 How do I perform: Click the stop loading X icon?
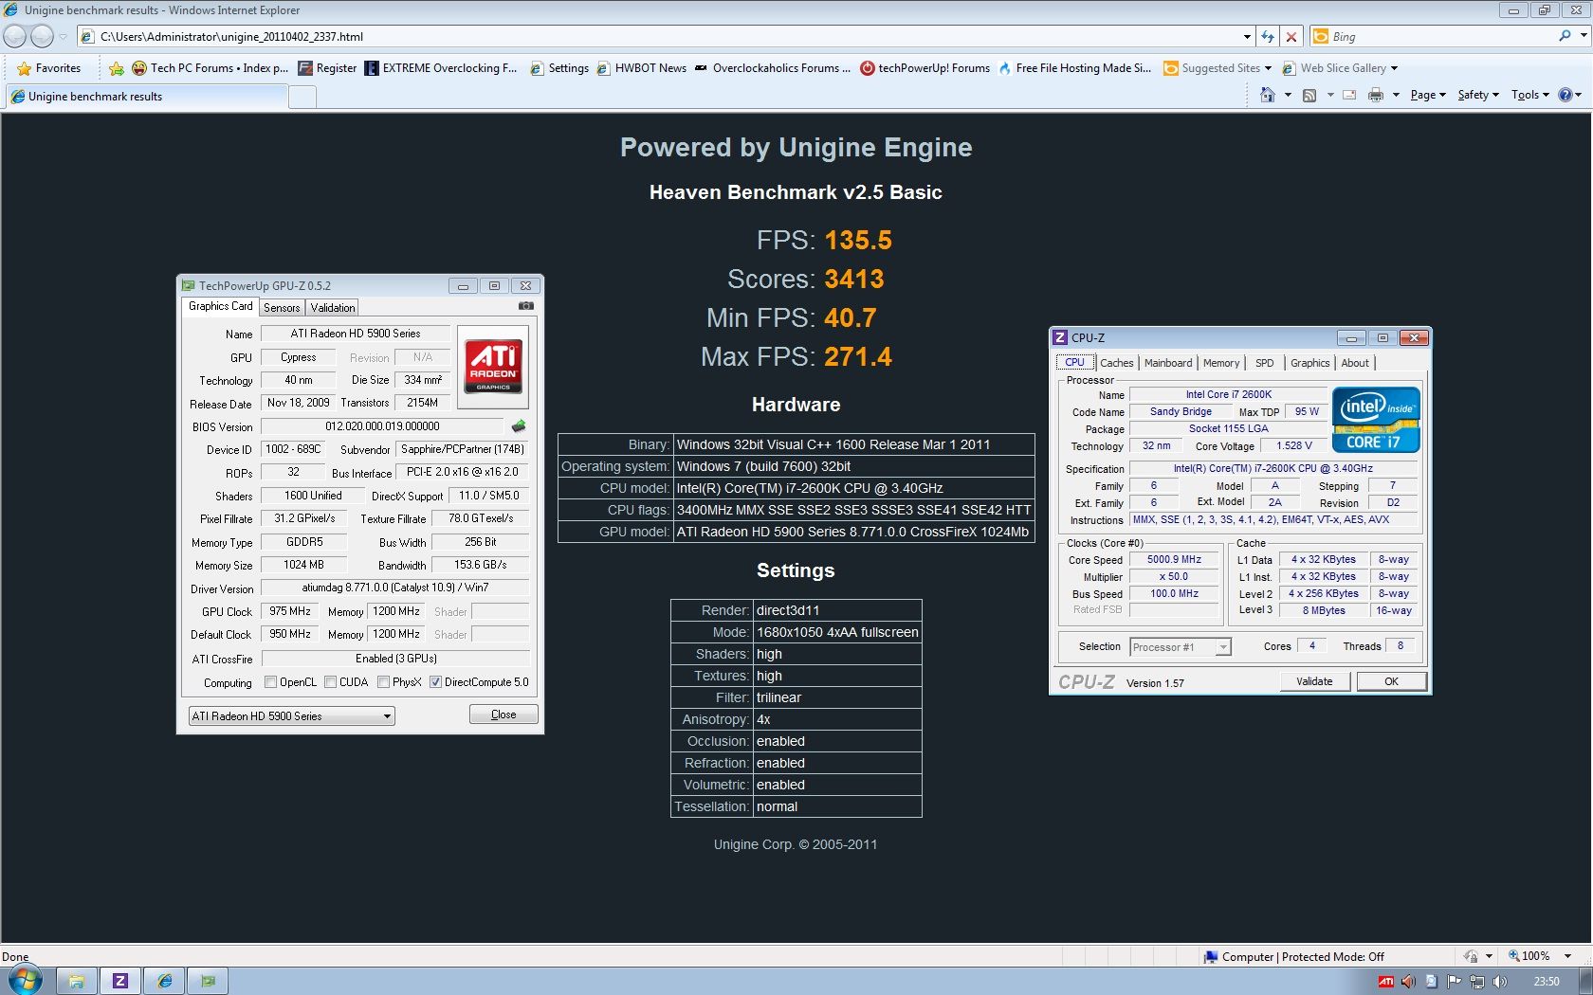pos(1291,37)
